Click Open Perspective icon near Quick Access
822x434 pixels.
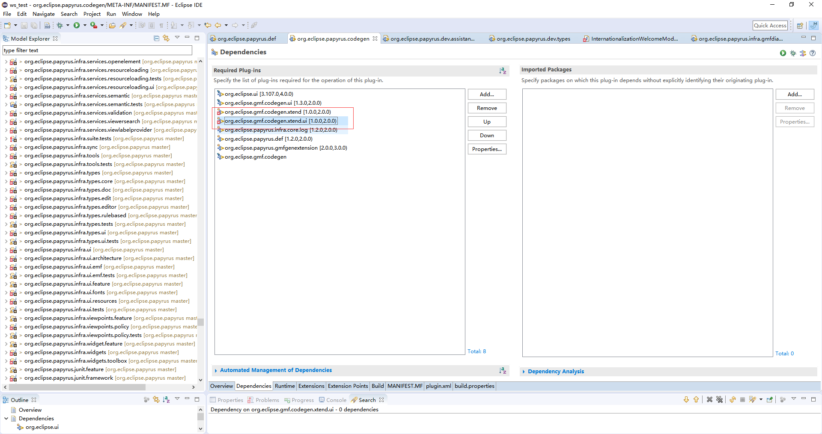coord(800,26)
